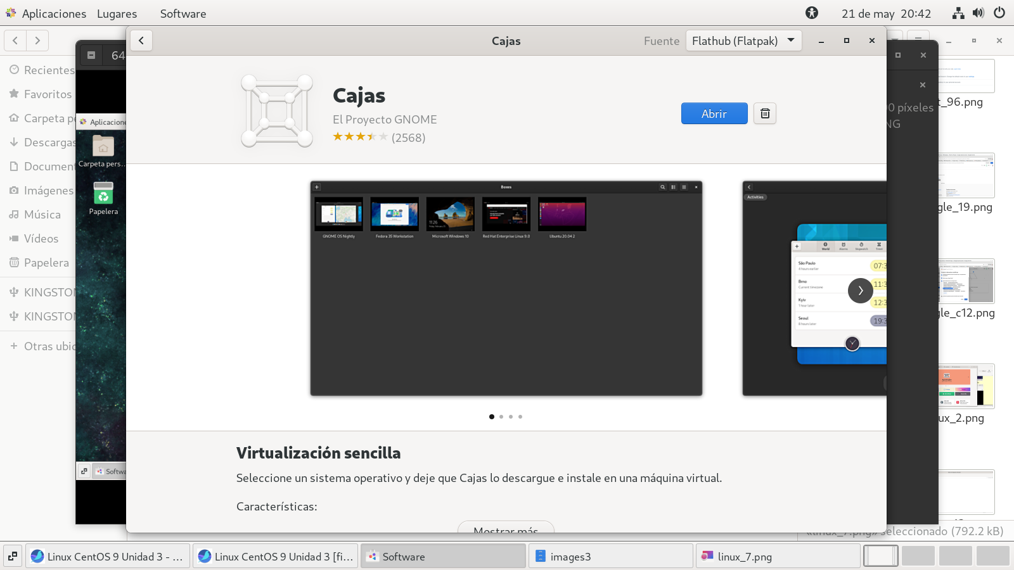The height and width of the screenshot is (570, 1014).
Task: Click the Cajas app logo icon
Action: (x=277, y=111)
